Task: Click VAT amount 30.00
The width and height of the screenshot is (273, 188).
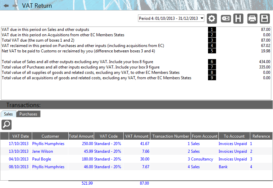Action: click(x=145, y=159)
